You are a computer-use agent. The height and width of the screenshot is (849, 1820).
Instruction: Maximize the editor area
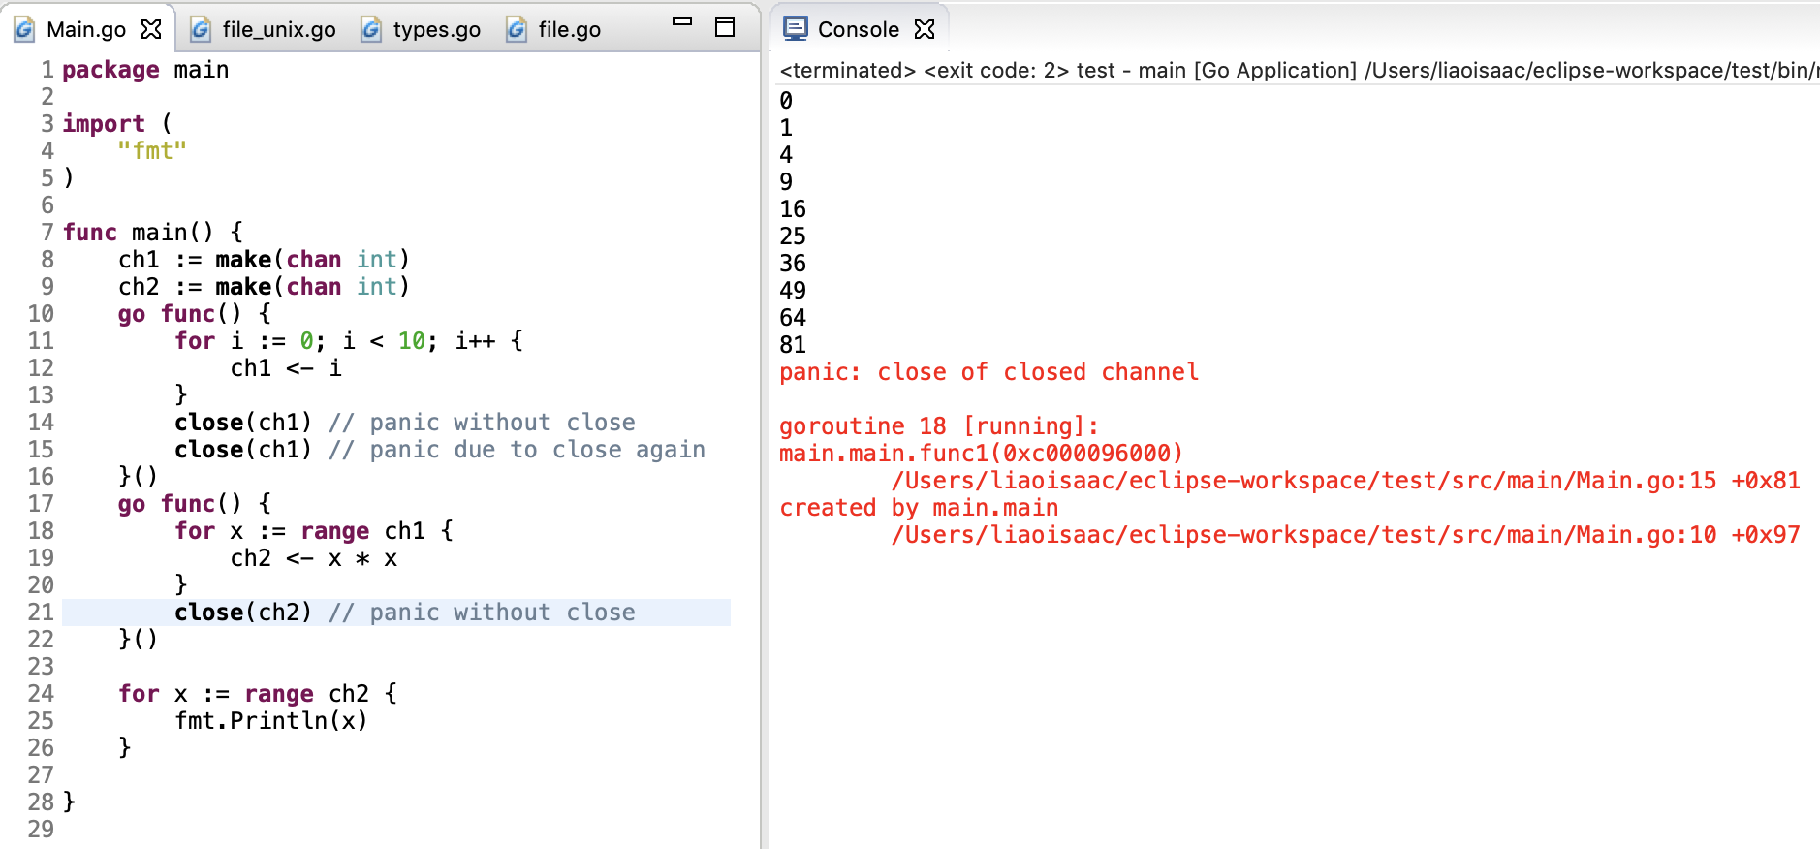[725, 27]
